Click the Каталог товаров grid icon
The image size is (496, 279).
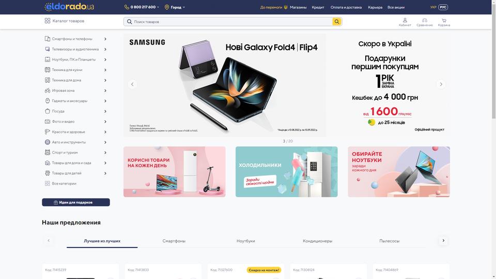[x=48, y=21]
